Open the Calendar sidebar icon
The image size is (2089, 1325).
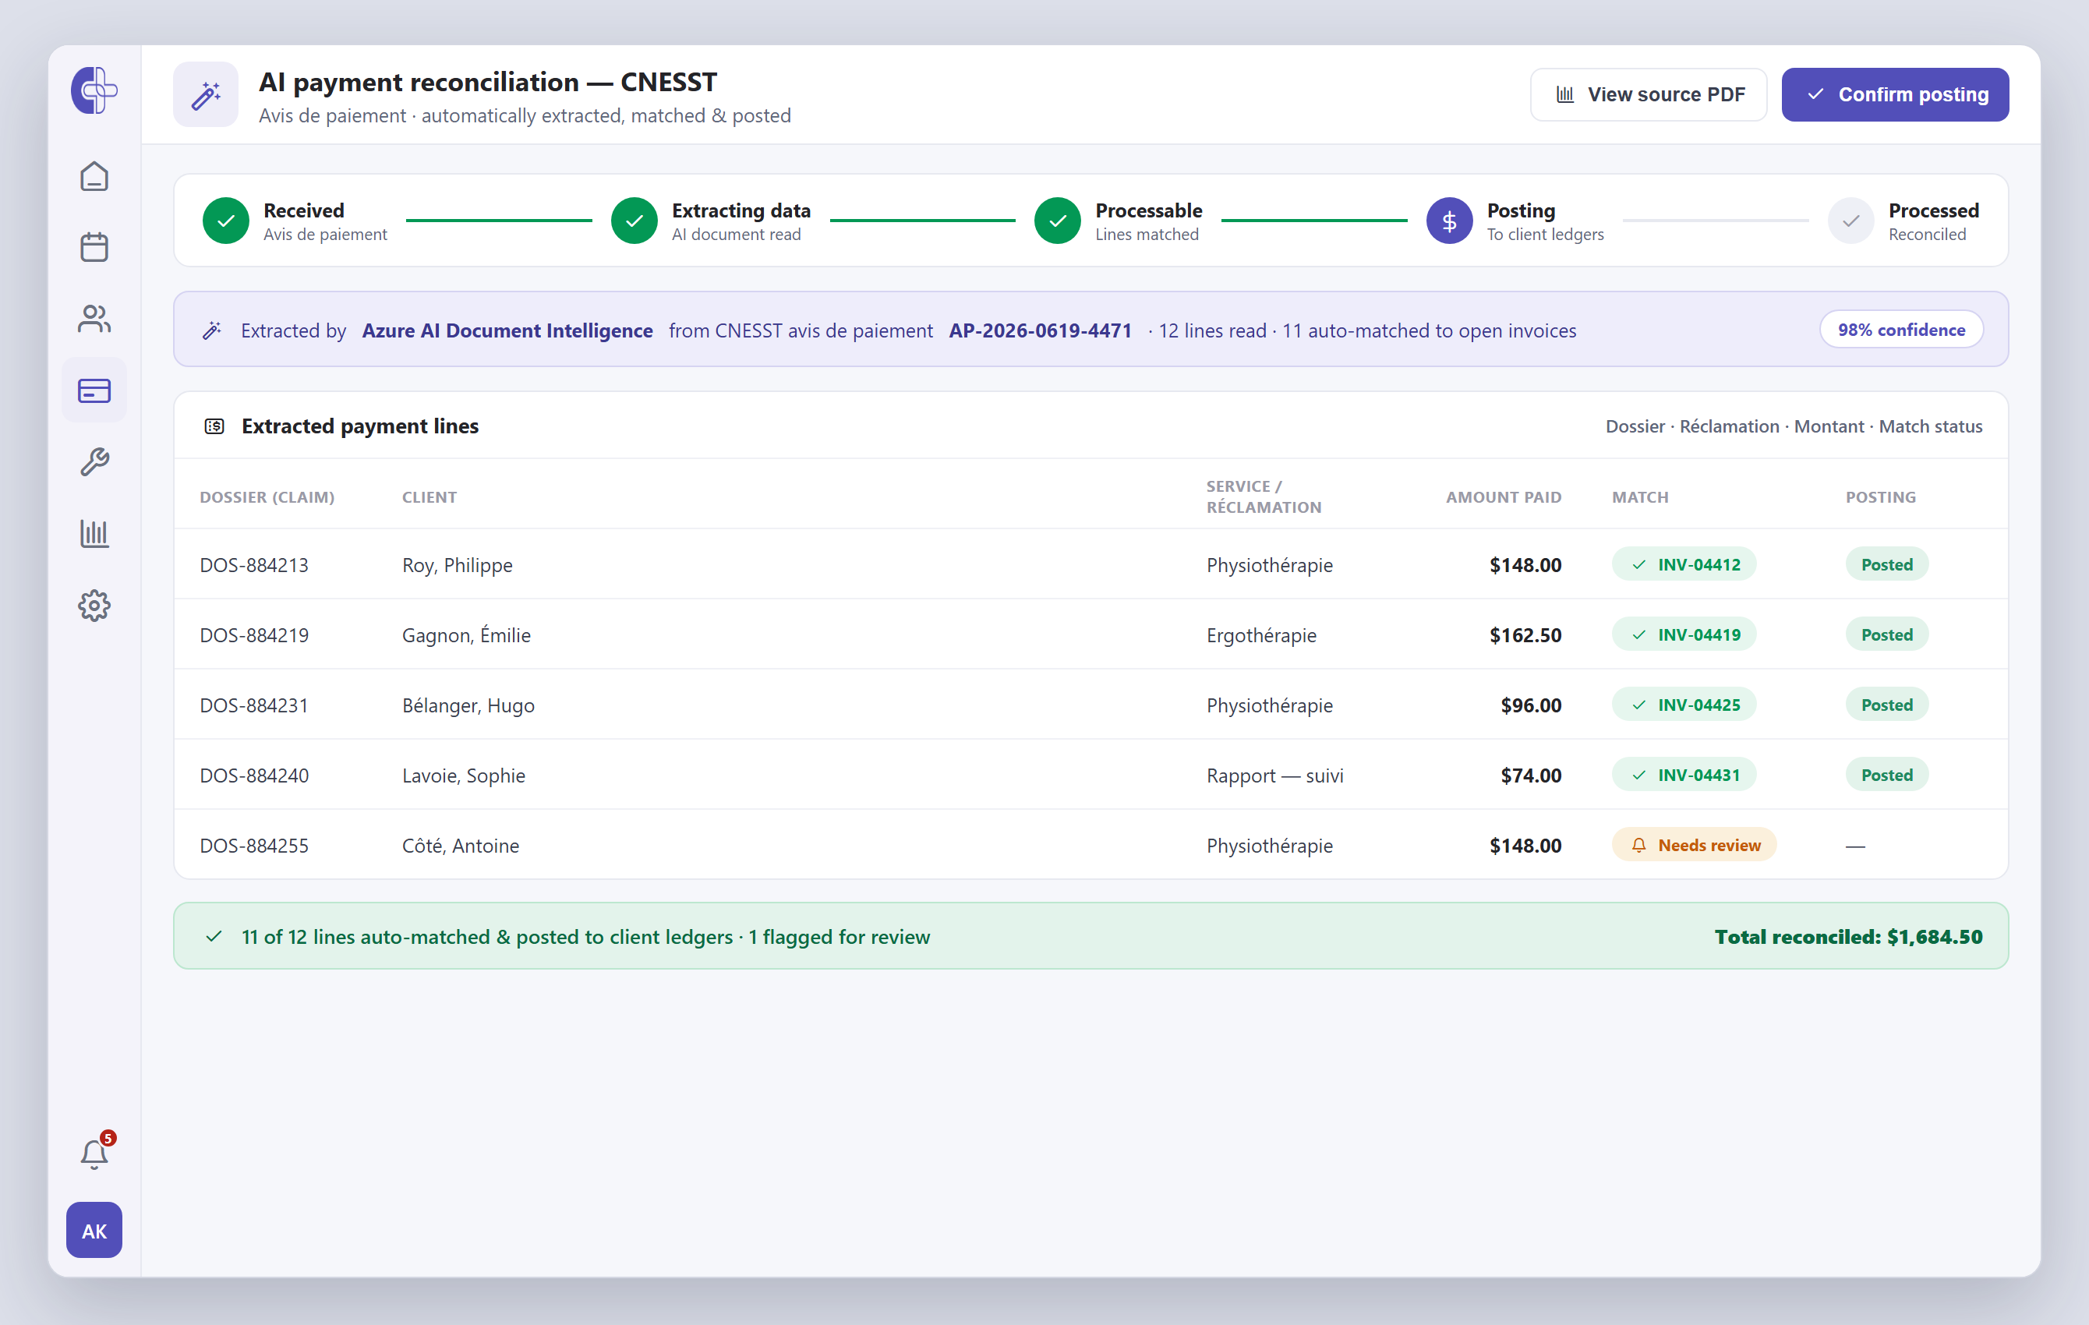(94, 247)
